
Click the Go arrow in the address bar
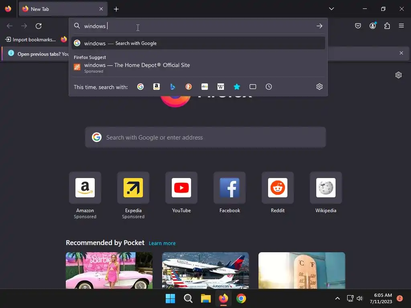pos(319,26)
